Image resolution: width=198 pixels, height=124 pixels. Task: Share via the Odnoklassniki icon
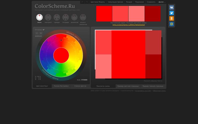point(172,18)
